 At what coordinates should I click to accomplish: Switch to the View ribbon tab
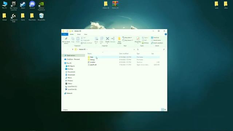86,34
